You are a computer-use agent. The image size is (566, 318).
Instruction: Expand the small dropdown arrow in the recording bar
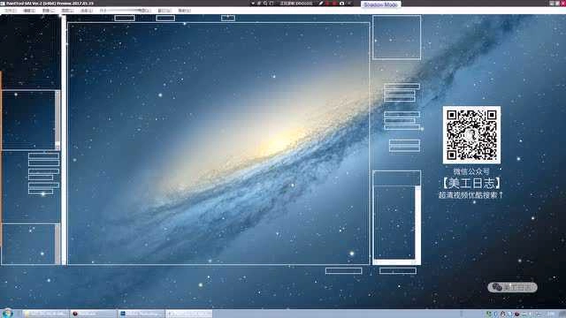[x=253, y=4]
